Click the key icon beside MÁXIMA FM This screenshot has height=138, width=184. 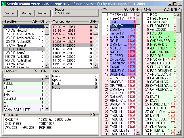click(x=172, y=59)
